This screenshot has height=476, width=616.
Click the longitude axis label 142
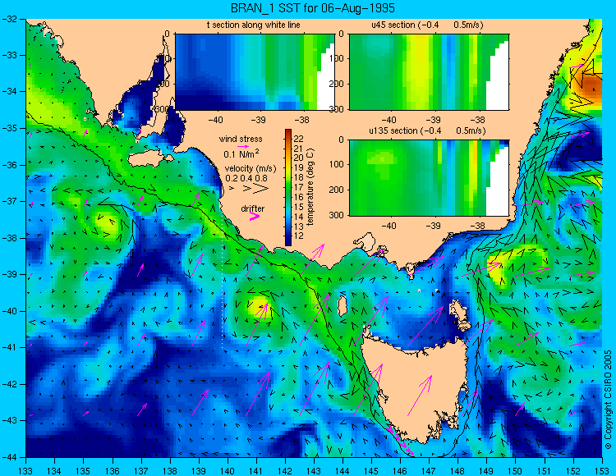coord(285,471)
